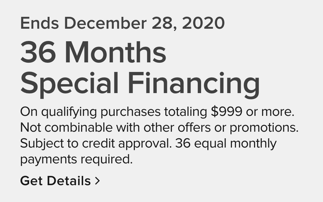This screenshot has height=202, width=323.
Task: Select the 36 Months heading line
Action: 93,53
